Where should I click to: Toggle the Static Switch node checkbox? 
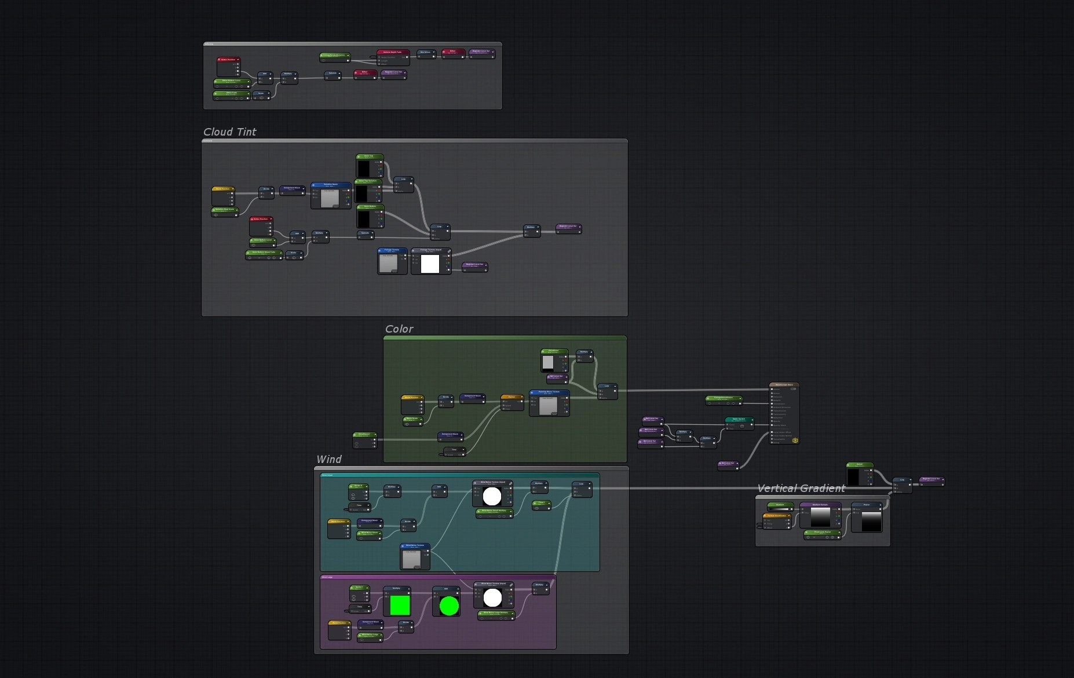click(x=741, y=426)
